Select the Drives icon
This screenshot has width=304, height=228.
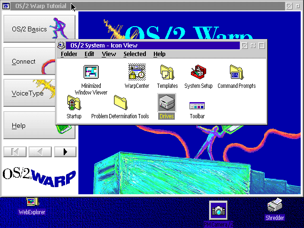click(x=167, y=103)
